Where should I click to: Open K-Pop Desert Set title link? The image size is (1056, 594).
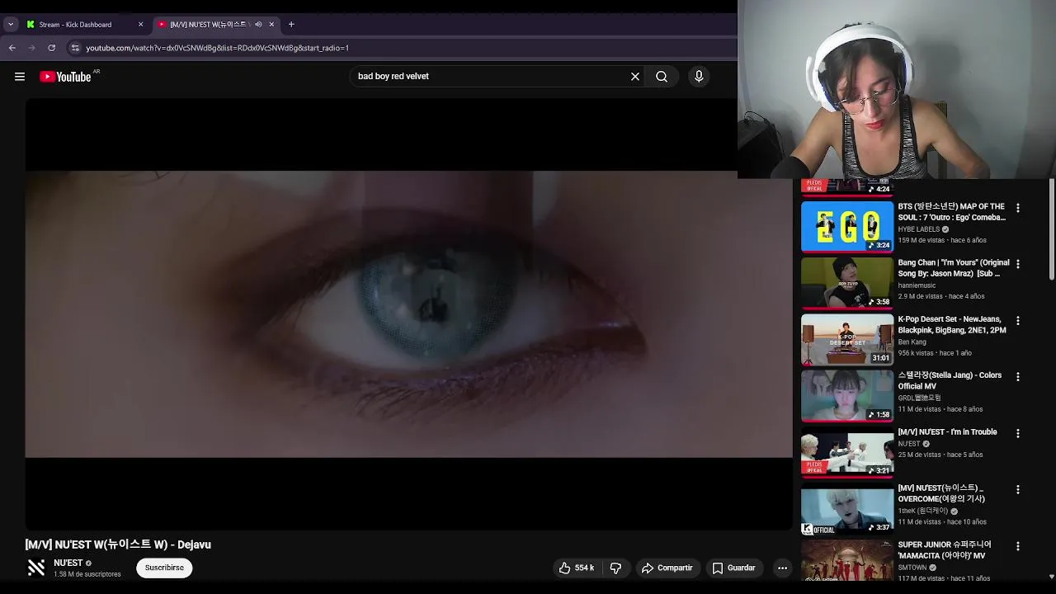click(952, 324)
